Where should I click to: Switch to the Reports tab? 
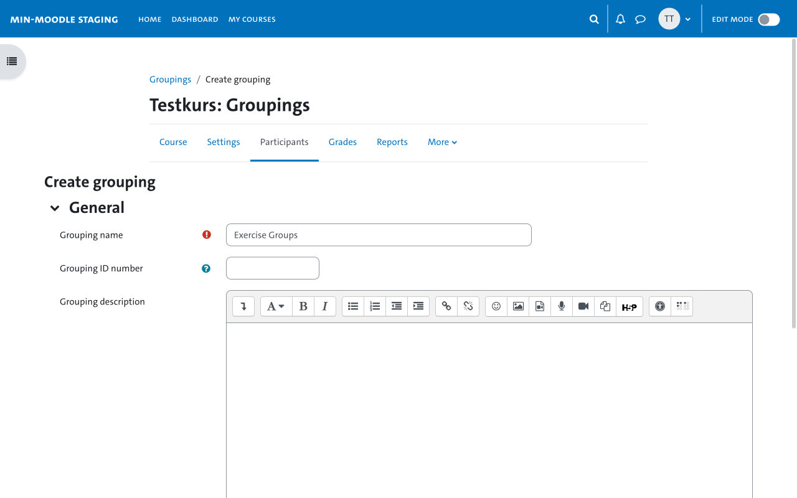click(x=392, y=142)
